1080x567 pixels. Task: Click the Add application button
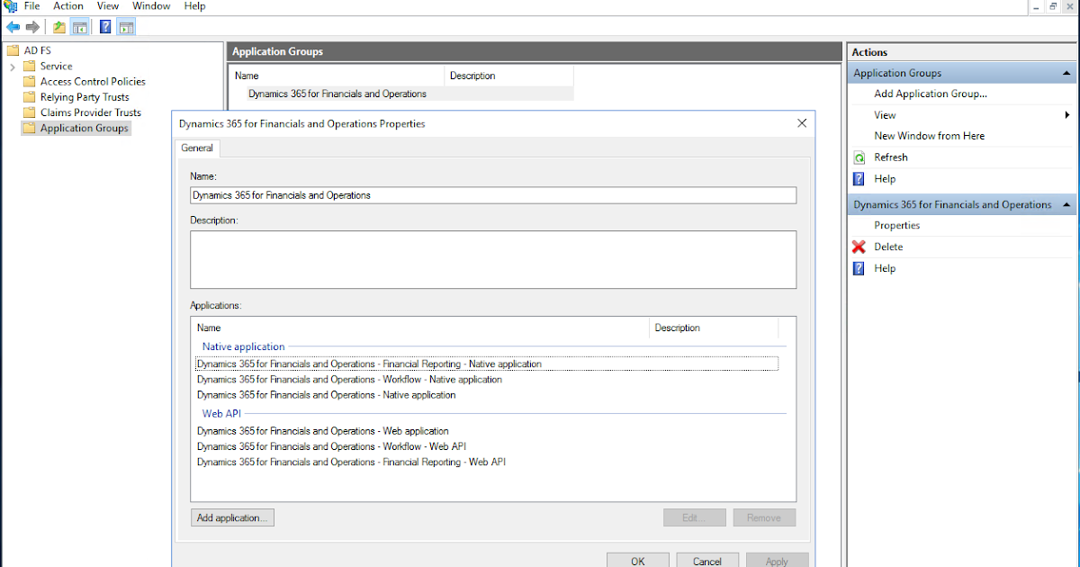click(232, 517)
